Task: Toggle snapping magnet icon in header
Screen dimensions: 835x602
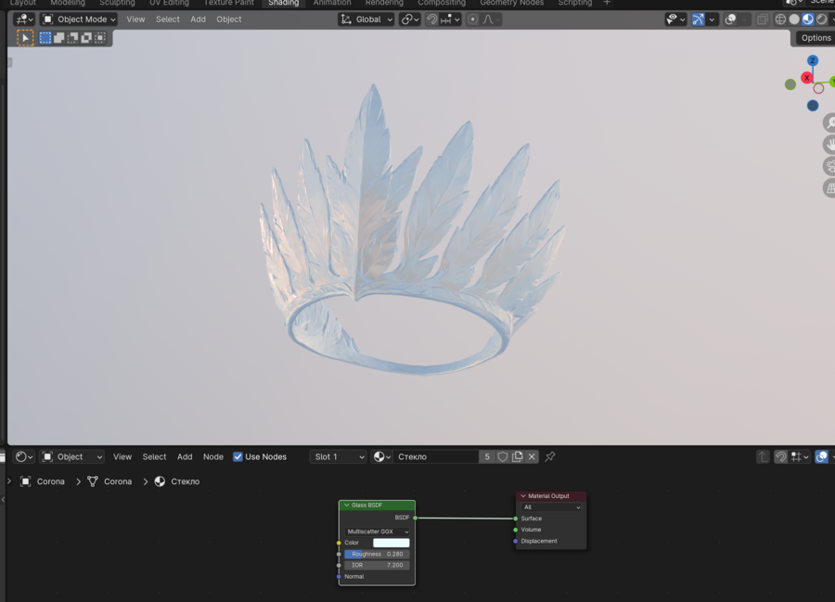Action: (431, 19)
